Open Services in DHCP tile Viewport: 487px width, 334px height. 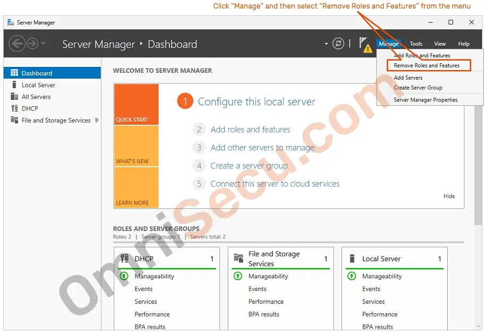(146, 302)
